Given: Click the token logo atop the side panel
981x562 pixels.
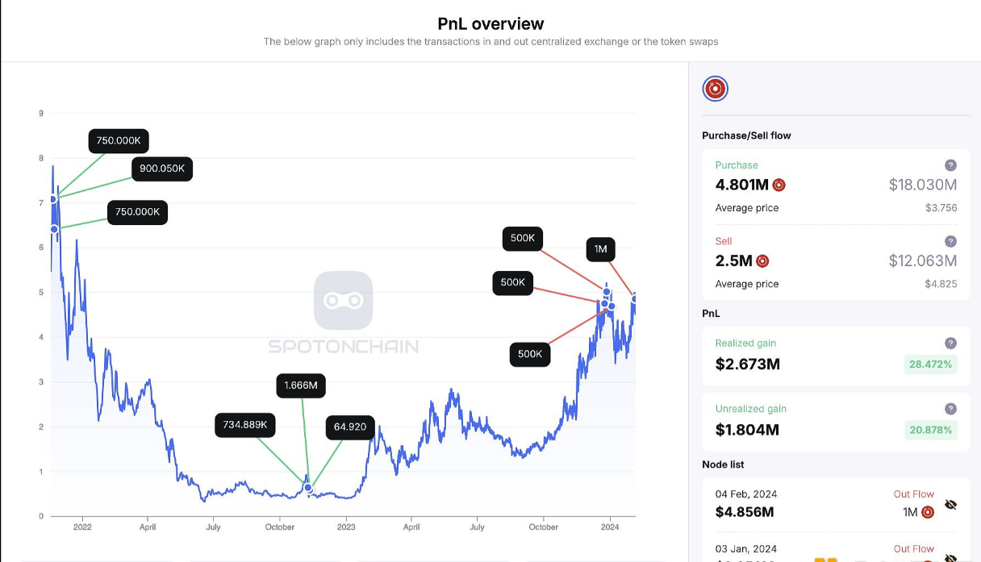Looking at the screenshot, I should (716, 89).
